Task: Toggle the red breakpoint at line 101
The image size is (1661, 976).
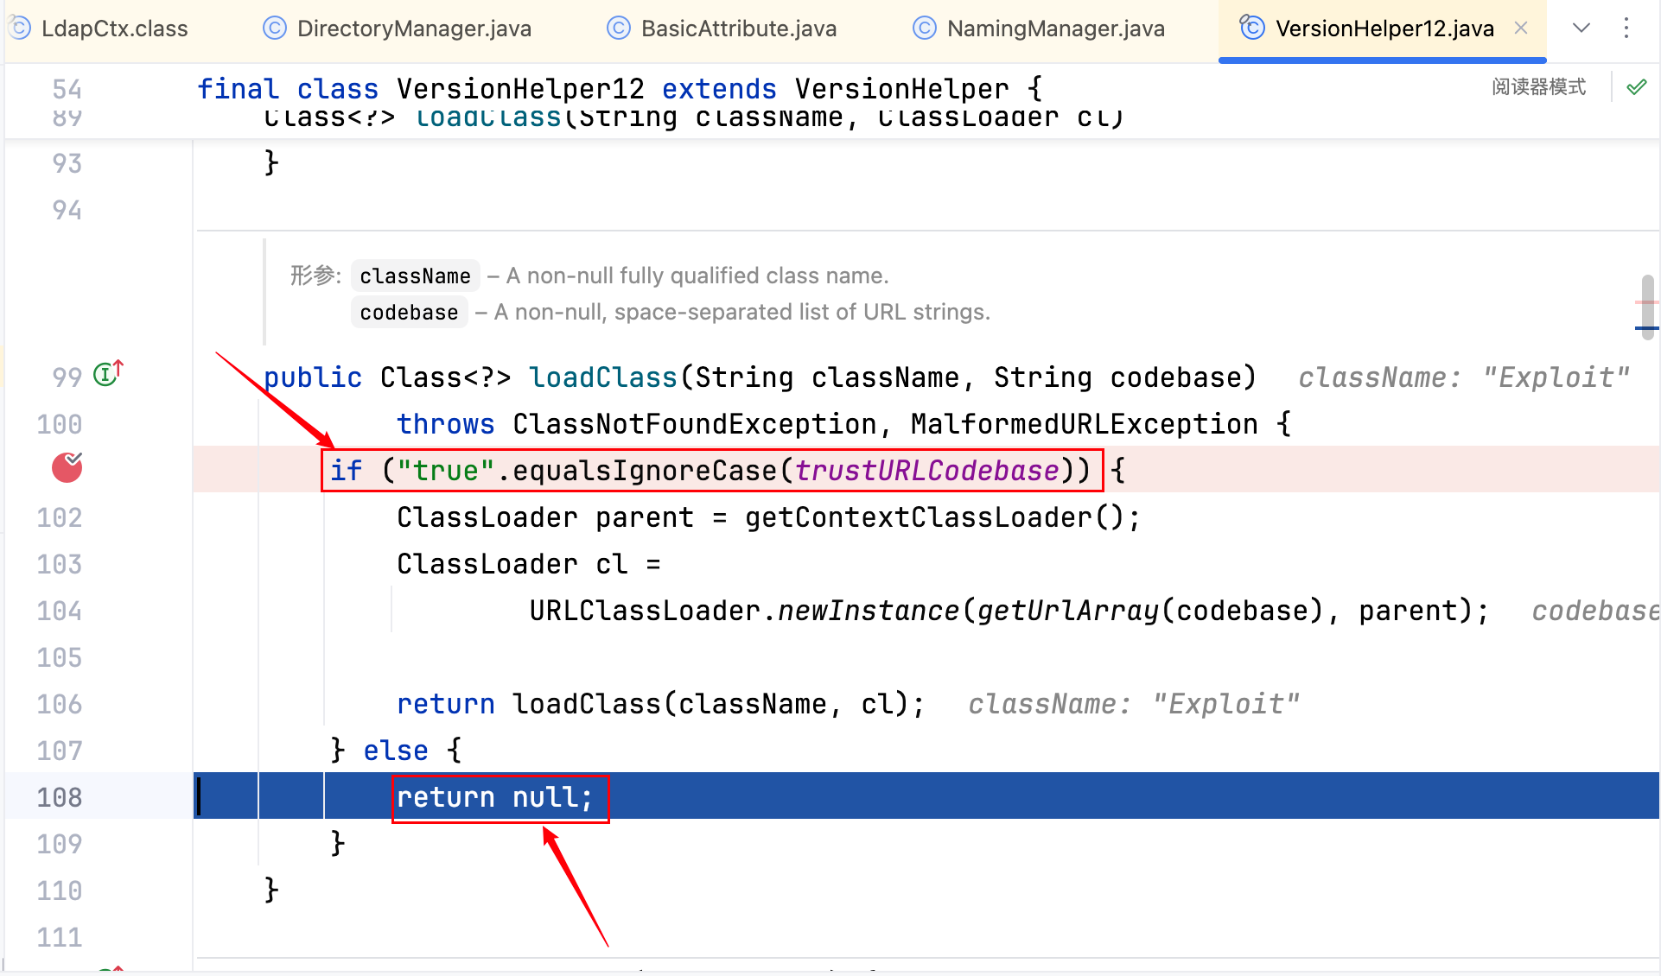Action: (67, 467)
